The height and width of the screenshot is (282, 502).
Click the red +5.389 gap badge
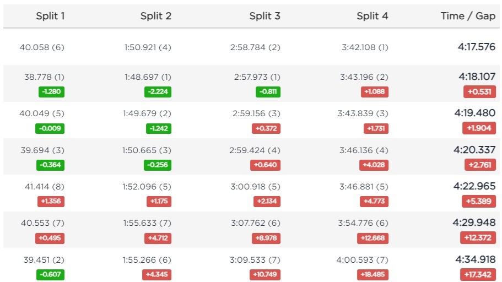[479, 202]
